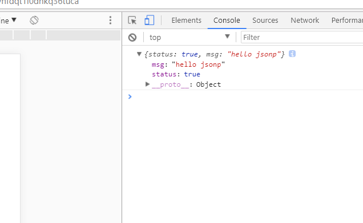Viewport: 363px width, 223px height.
Task: Open the three-dot device toolbar menu
Action: click(110, 21)
